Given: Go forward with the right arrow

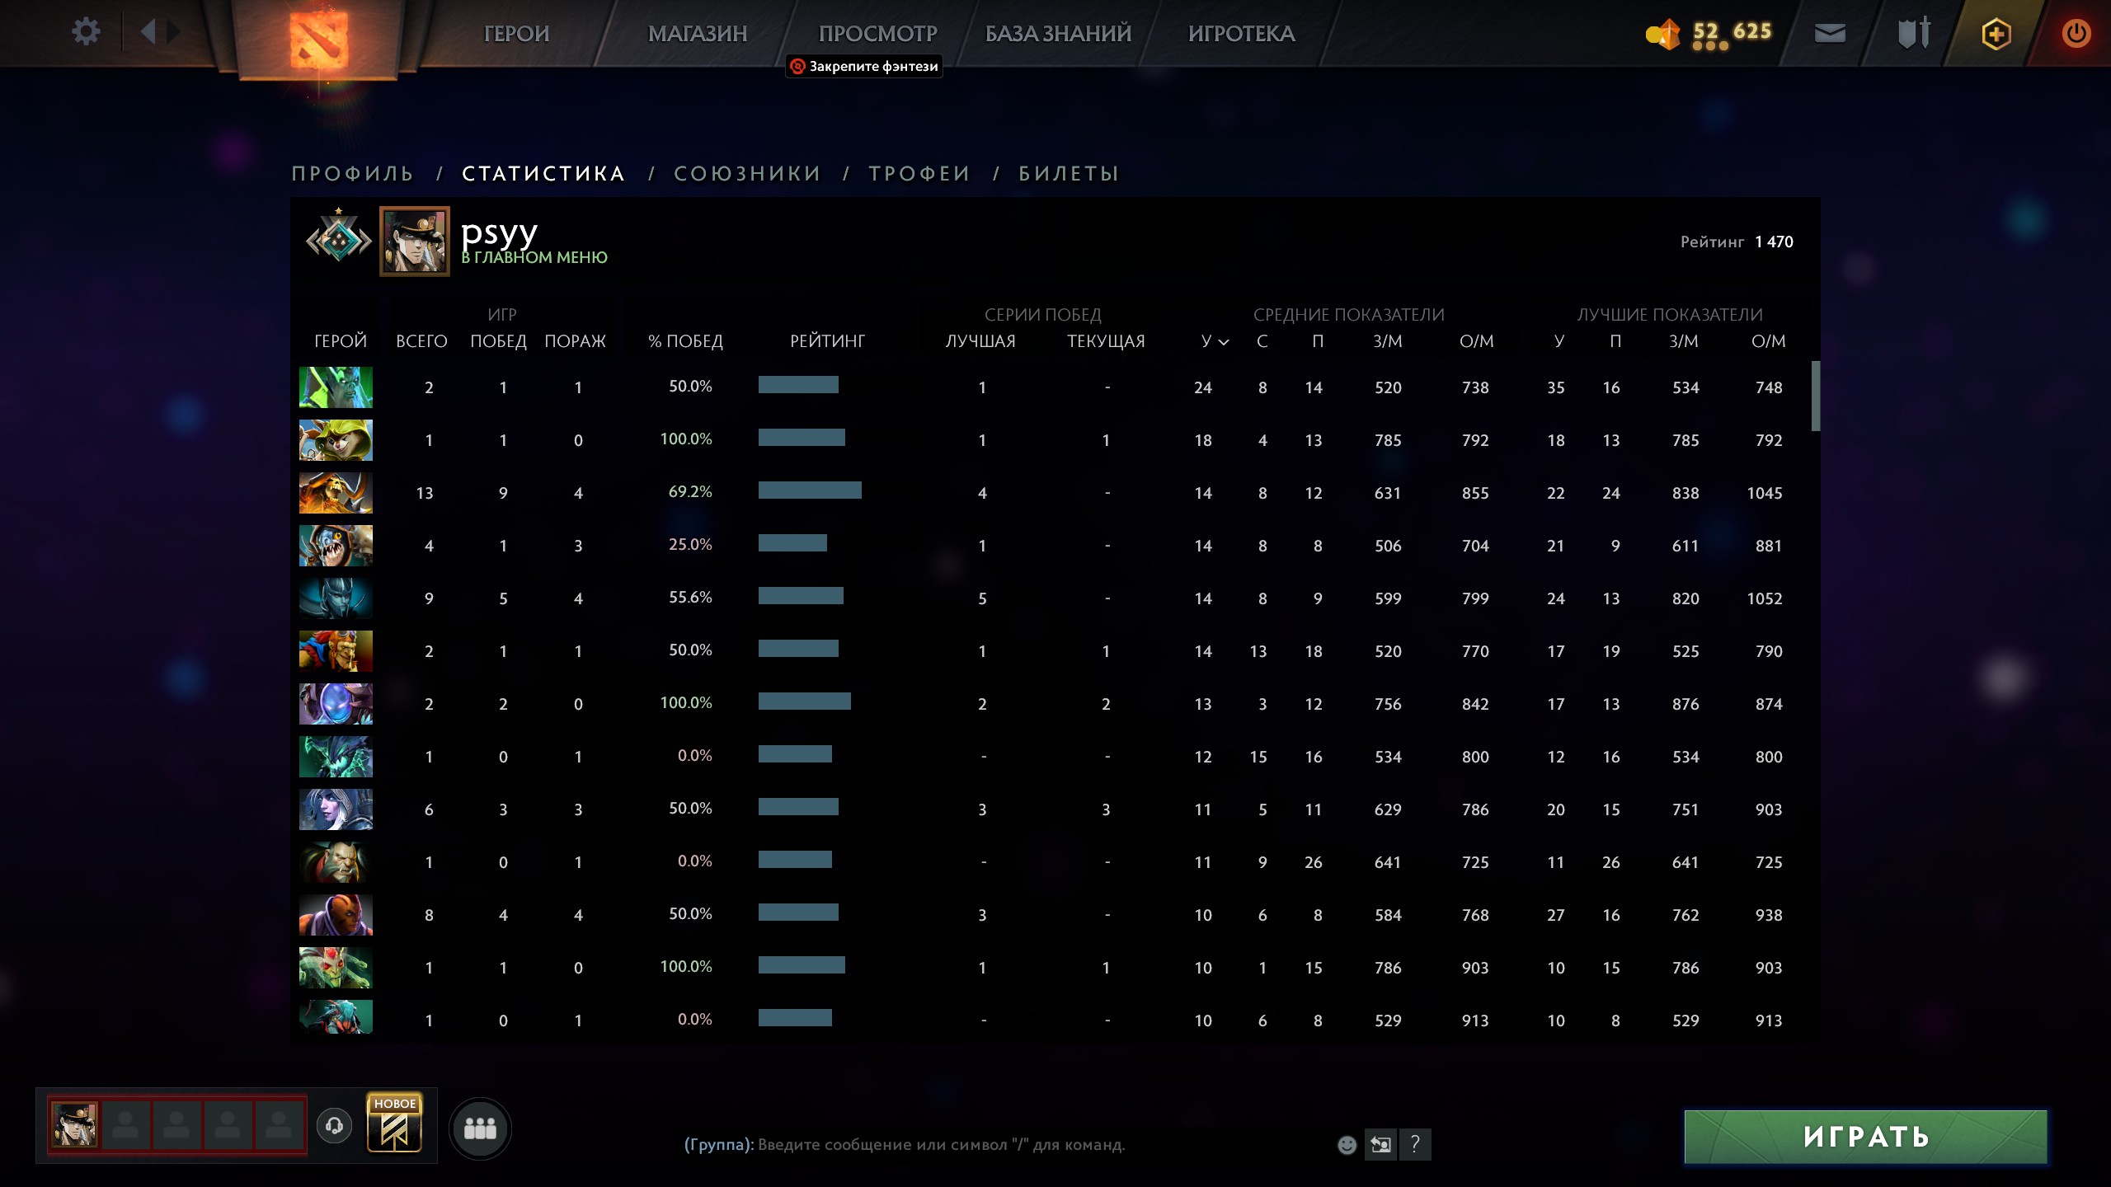Looking at the screenshot, I should 173,32.
